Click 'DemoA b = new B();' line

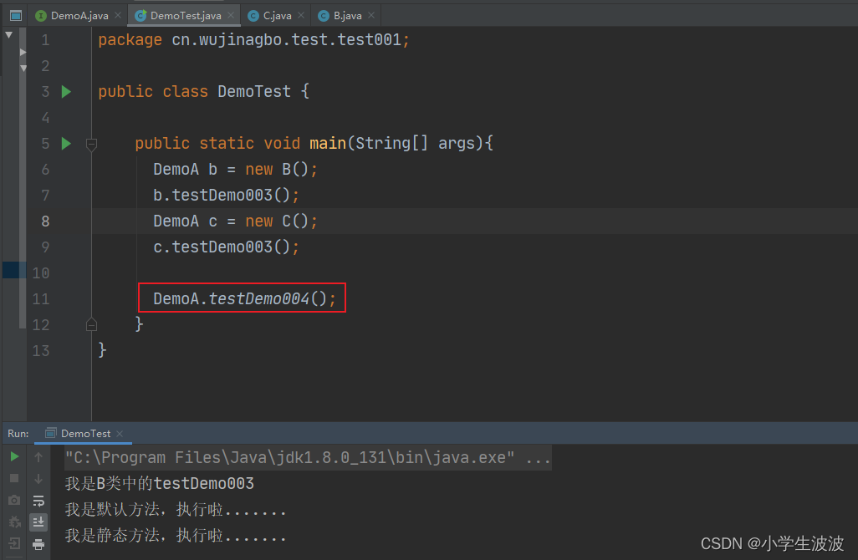(x=235, y=170)
